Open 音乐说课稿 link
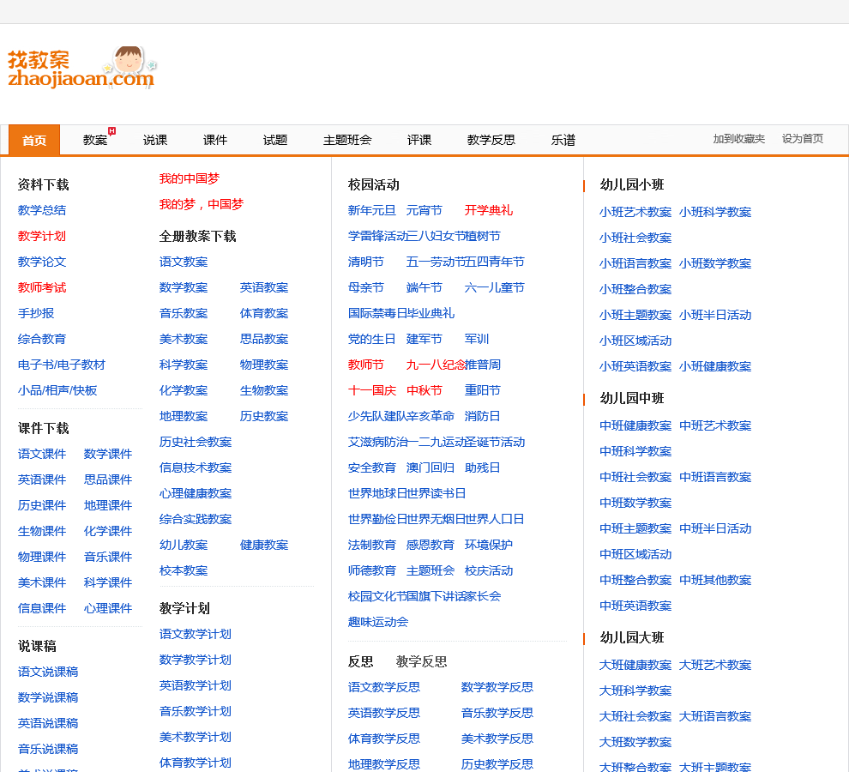 (x=48, y=749)
